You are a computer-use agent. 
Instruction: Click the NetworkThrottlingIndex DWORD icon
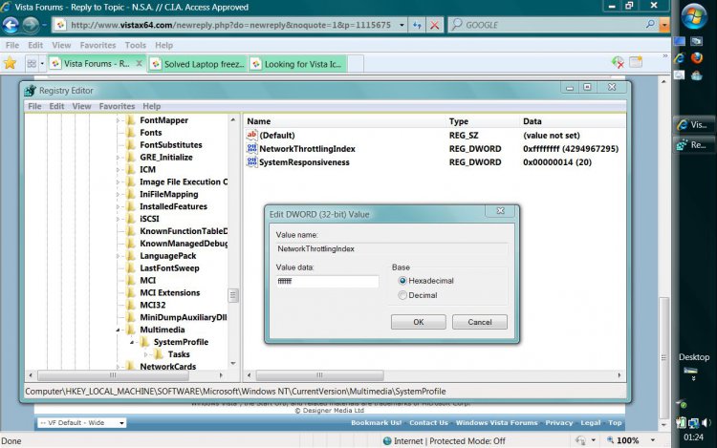point(252,148)
